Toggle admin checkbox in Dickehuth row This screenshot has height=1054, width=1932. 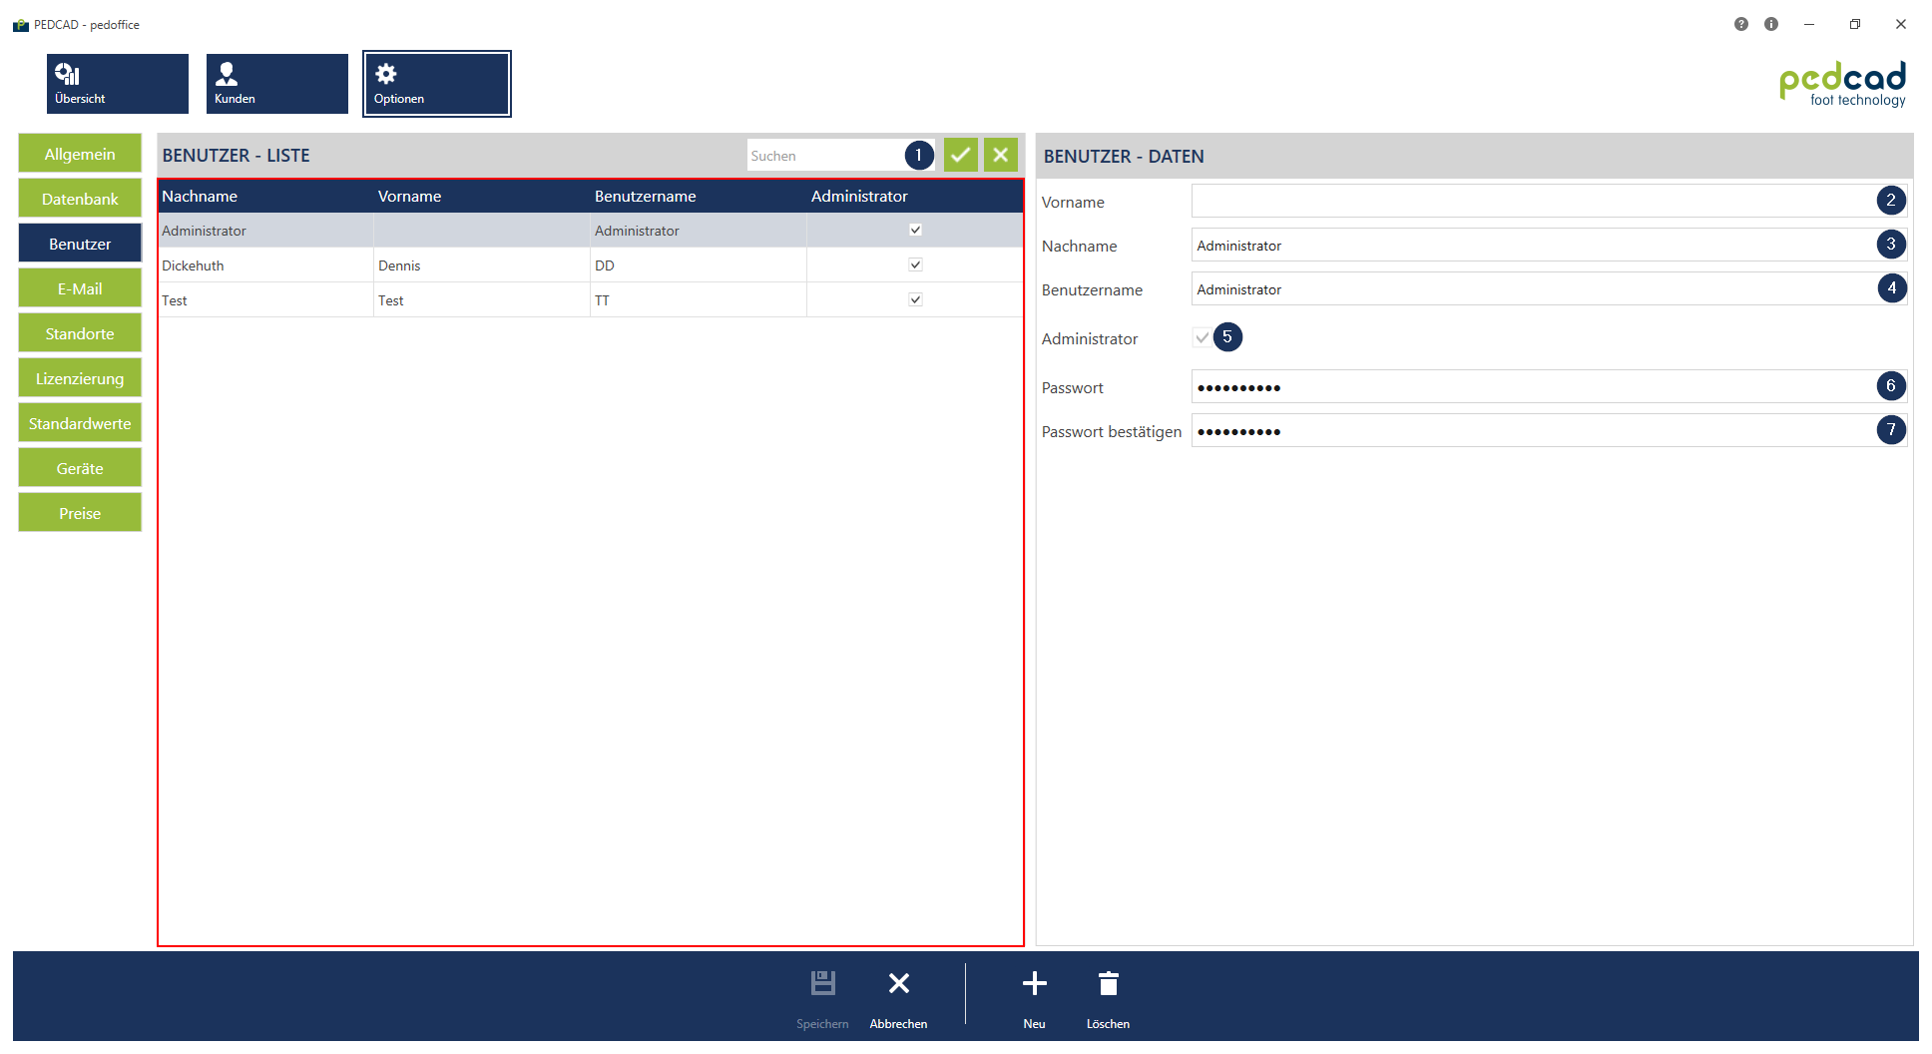(915, 264)
